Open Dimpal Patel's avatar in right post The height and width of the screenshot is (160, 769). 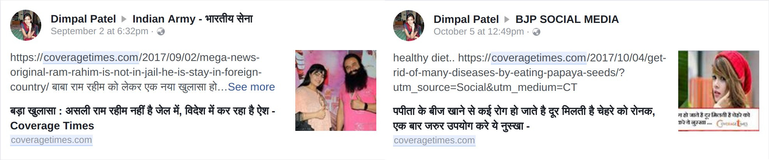pos(409,26)
